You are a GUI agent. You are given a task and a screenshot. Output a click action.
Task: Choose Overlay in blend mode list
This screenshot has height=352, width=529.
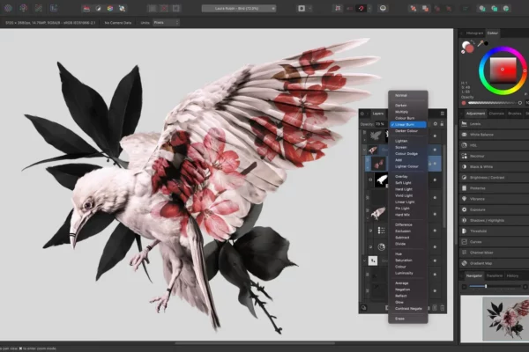coord(401,177)
